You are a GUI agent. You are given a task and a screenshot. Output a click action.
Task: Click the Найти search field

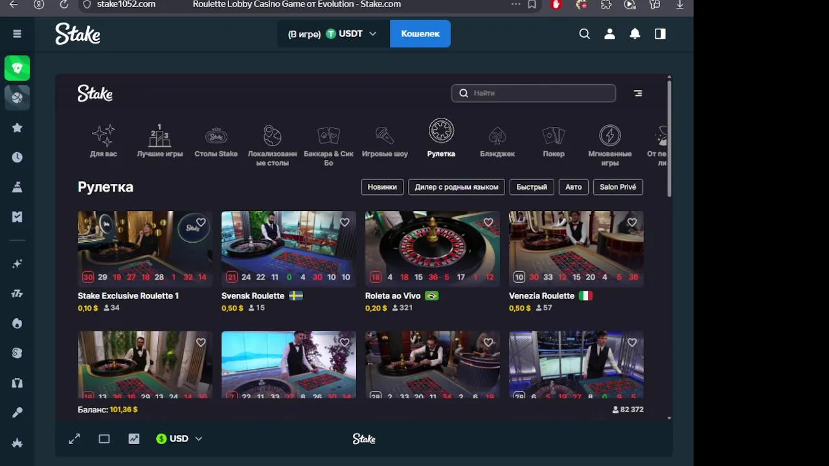tap(534, 93)
